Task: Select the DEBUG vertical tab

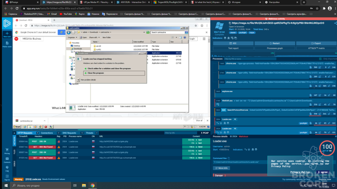Action: (14, 164)
